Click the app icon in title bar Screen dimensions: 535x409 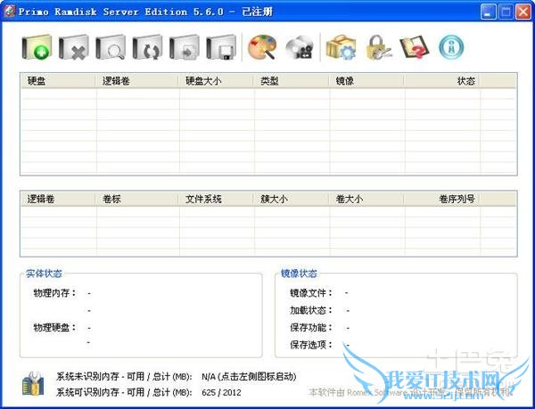click(9, 12)
